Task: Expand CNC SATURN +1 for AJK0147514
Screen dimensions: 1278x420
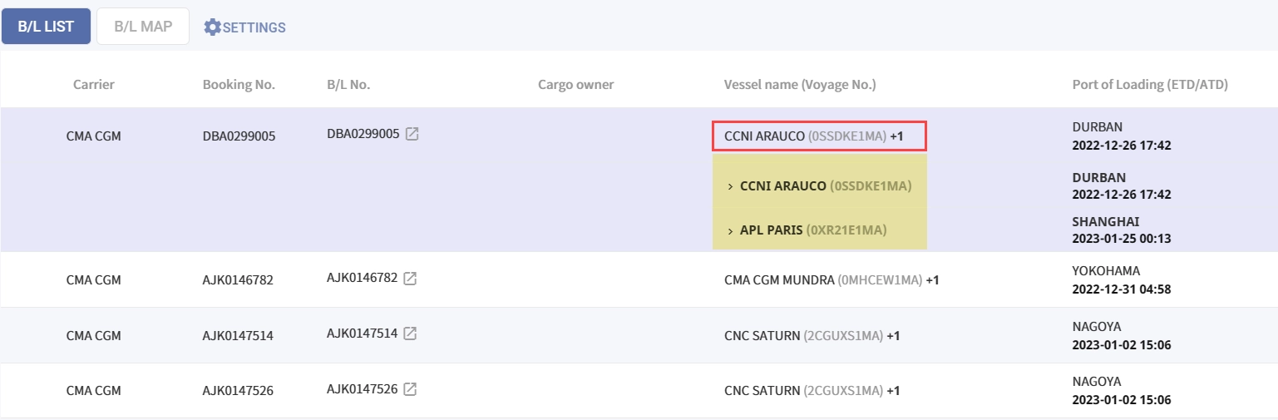Action: pyautogui.click(x=893, y=335)
